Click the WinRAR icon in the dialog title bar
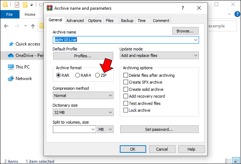This screenshot has width=241, height=164. pyautogui.click(x=50, y=8)
